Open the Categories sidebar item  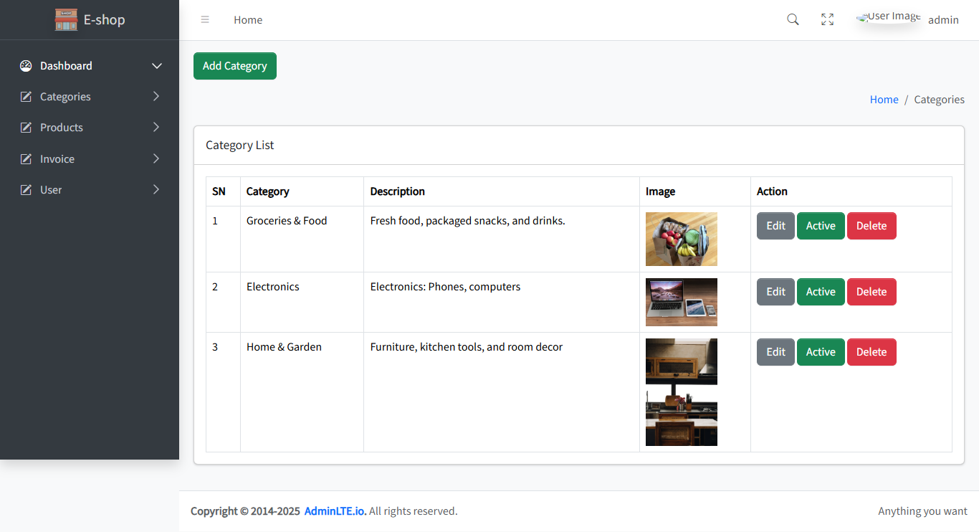[91, 97]
